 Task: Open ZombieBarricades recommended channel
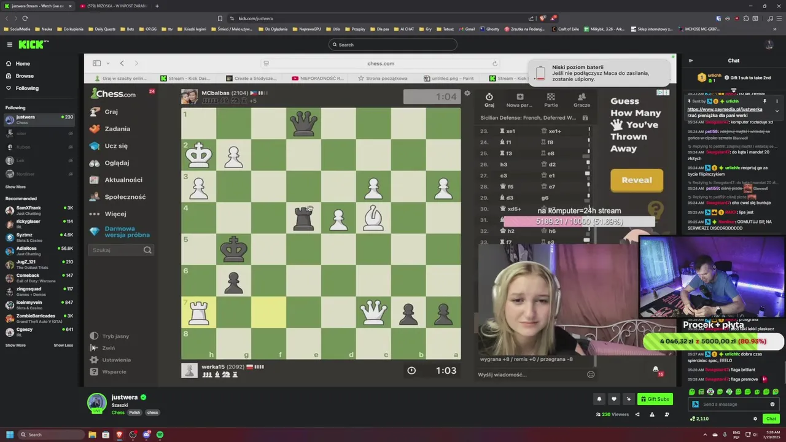coord(38,318)
